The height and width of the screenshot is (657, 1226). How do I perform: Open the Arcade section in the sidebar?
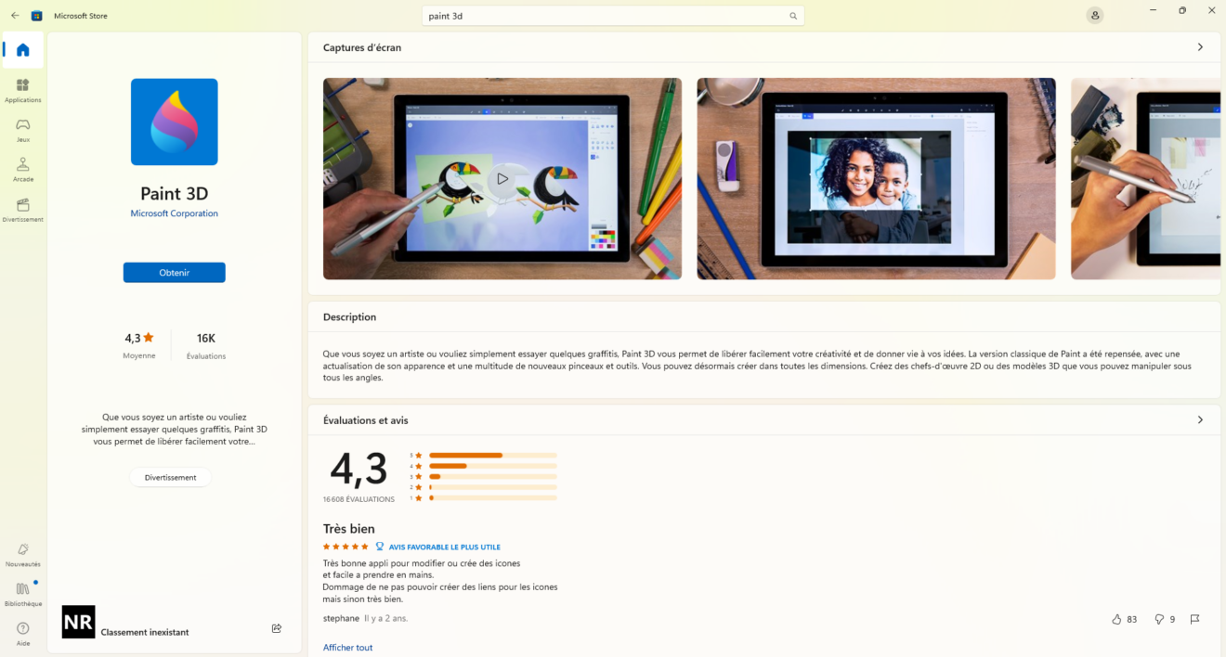pos(22,171)
